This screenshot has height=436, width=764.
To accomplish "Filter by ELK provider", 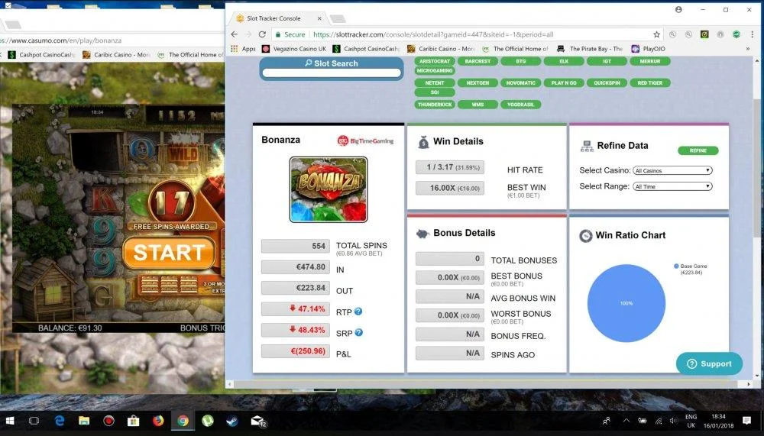I will coord(564,61).
